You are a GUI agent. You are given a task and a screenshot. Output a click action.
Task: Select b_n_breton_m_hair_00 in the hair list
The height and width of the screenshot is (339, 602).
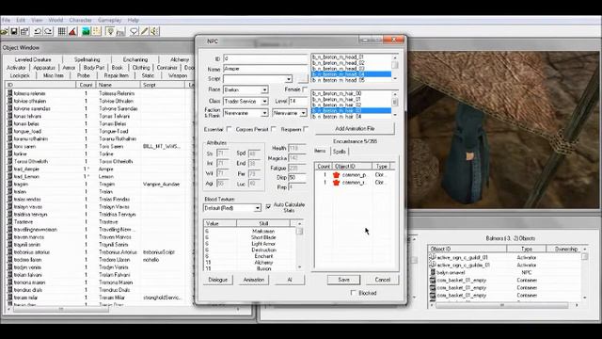pos(351,93)
